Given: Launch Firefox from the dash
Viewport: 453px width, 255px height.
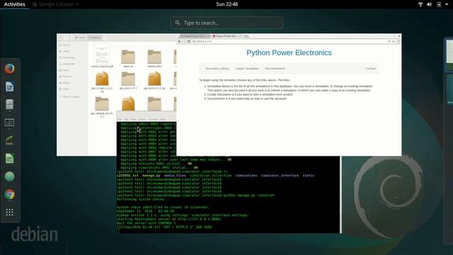Looking at the screenshot, I should click(x=9, y=69).
